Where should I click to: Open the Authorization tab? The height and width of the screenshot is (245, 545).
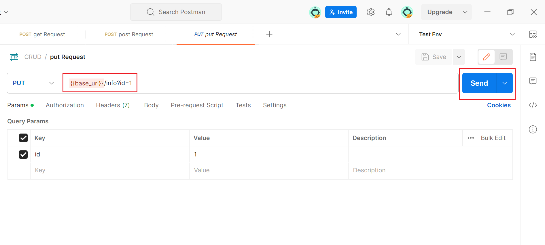[x=65, y=105]
